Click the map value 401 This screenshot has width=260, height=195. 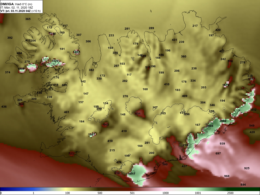67,112
